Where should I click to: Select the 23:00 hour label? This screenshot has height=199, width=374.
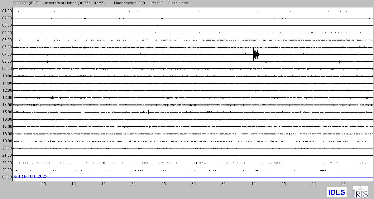tap(7, 170)
